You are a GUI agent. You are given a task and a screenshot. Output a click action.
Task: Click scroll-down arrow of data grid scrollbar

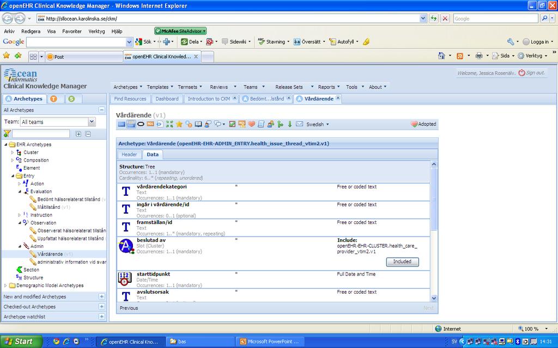point(433,299)
